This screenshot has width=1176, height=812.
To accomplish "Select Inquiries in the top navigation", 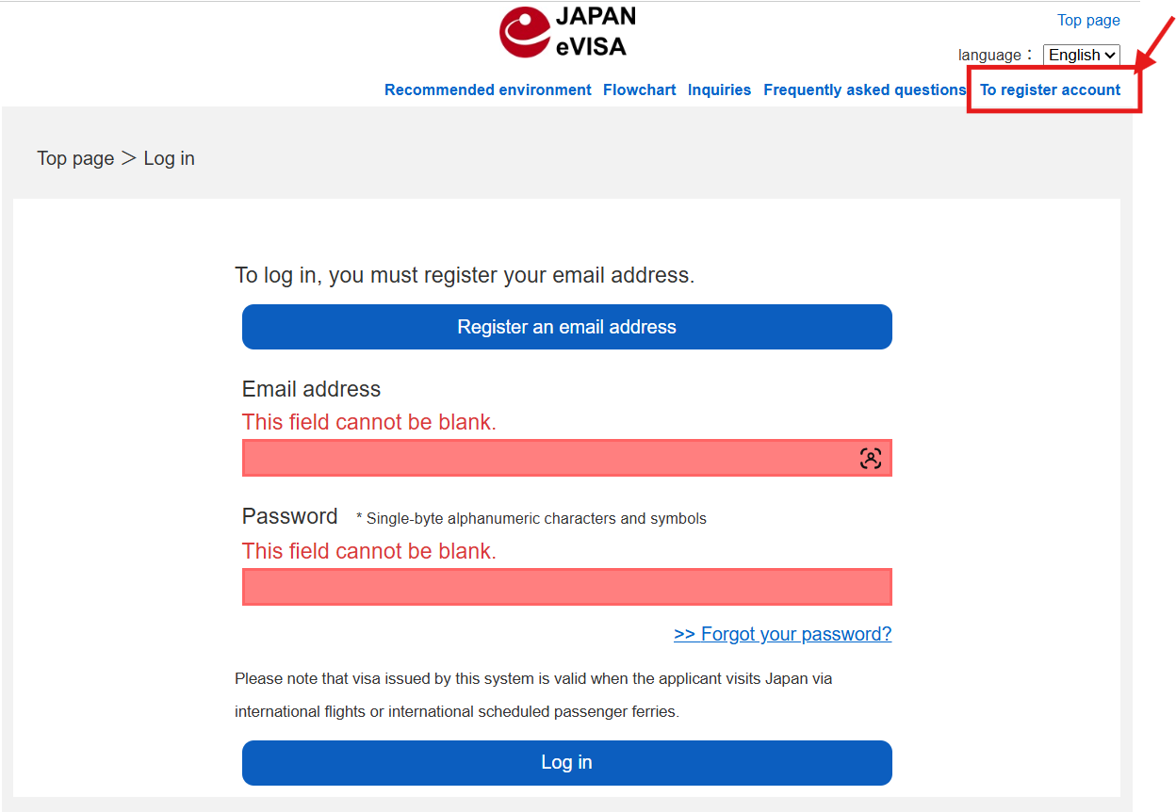I will tap(719, 90).
